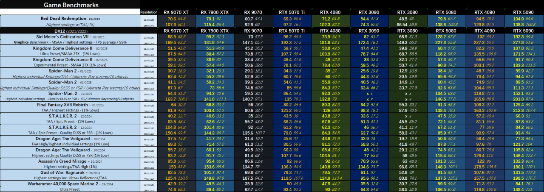Screen dimensions: 544x192
Task: Click Final Fantasy XVII Rebirth title cell
Action: (70, 105)
